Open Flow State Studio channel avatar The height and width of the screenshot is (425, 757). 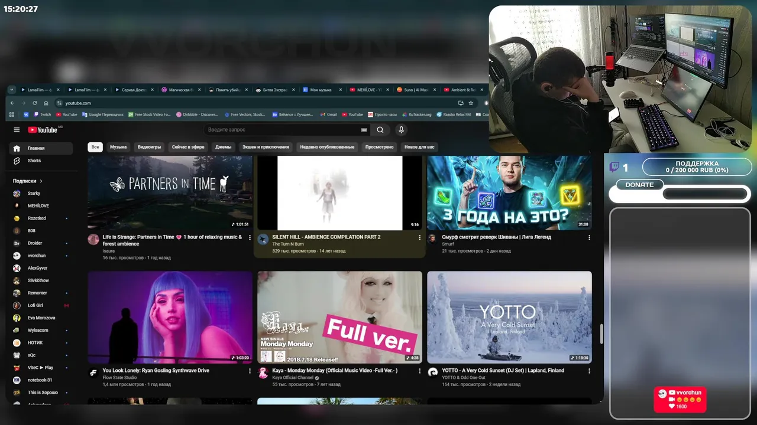coord(93,372)
